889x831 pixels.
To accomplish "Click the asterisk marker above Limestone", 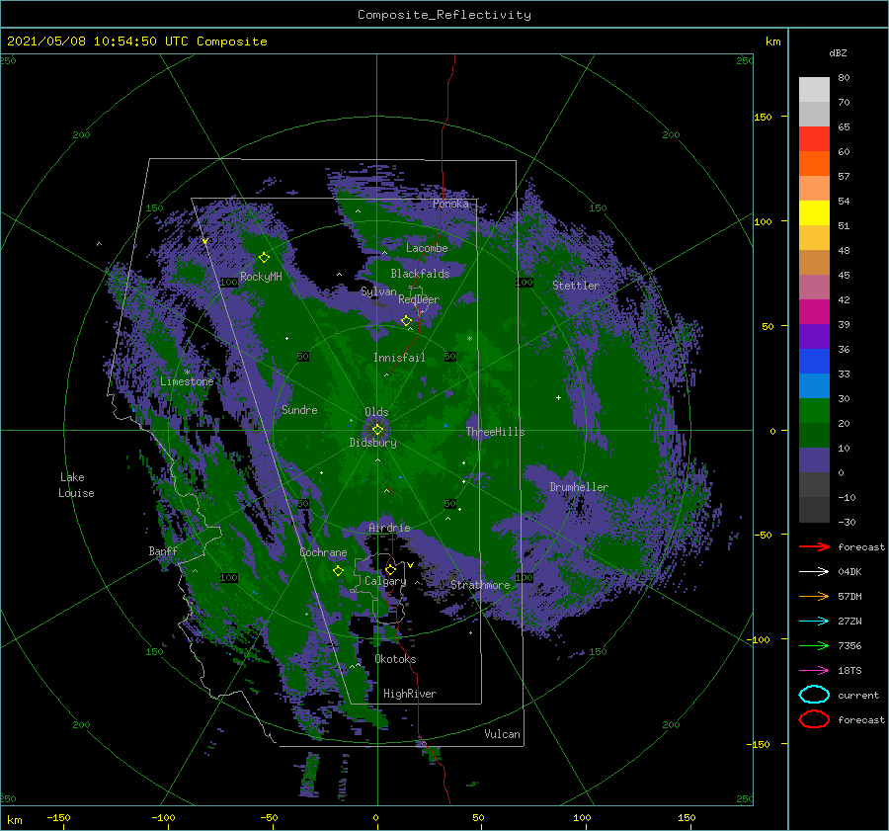I will tap(187, 373).
